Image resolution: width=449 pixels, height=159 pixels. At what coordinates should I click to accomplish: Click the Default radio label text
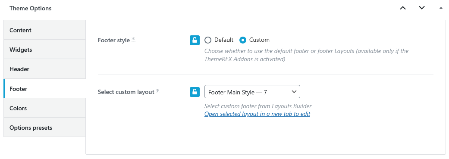pyautogui.click(x=224, y=40)
